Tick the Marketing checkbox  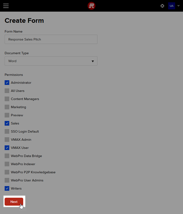pyautogui.click(x=7, y=107)
